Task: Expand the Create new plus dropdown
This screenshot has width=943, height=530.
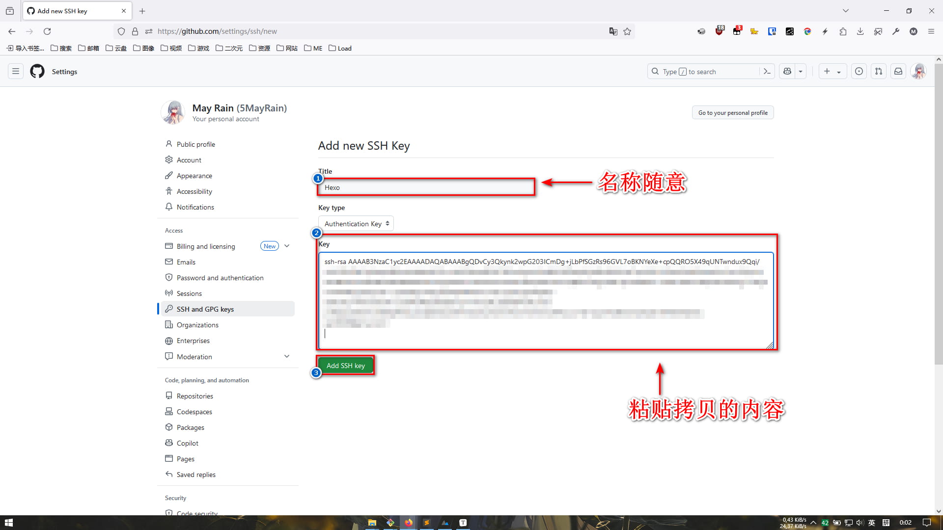Action: click(x=832, y=72)
